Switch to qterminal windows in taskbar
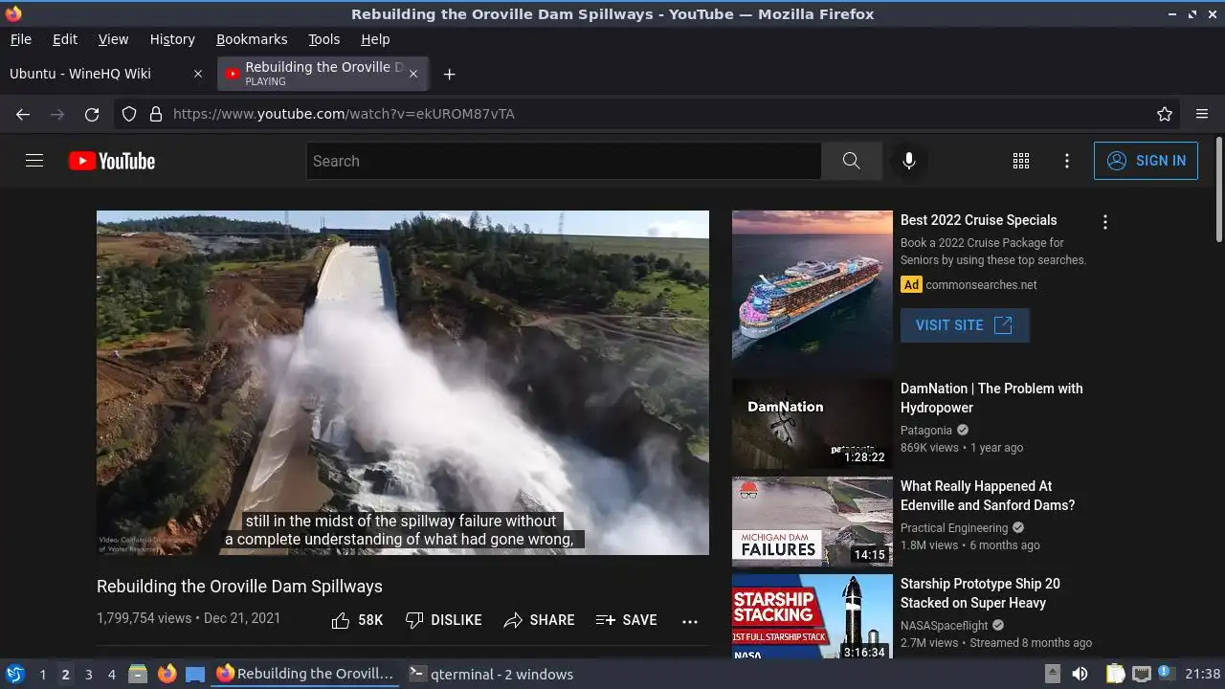Viewport: 1225px width, 689px height. (491, 674)
